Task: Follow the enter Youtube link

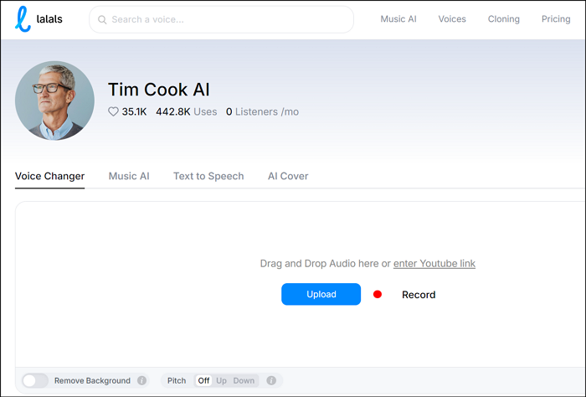Action: (434, 264)
